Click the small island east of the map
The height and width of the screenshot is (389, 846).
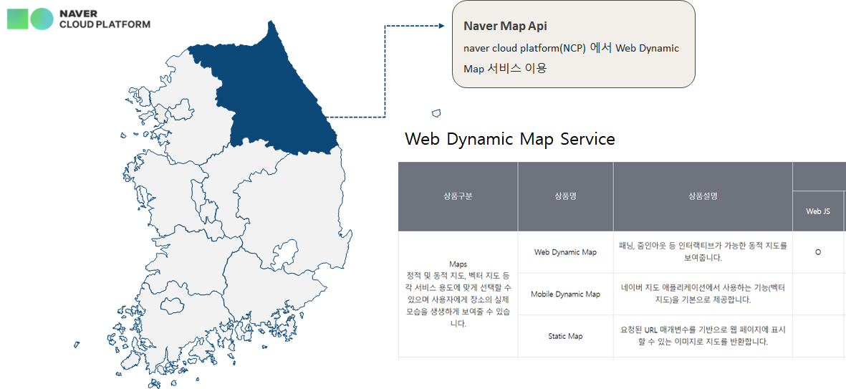point(436,113)
